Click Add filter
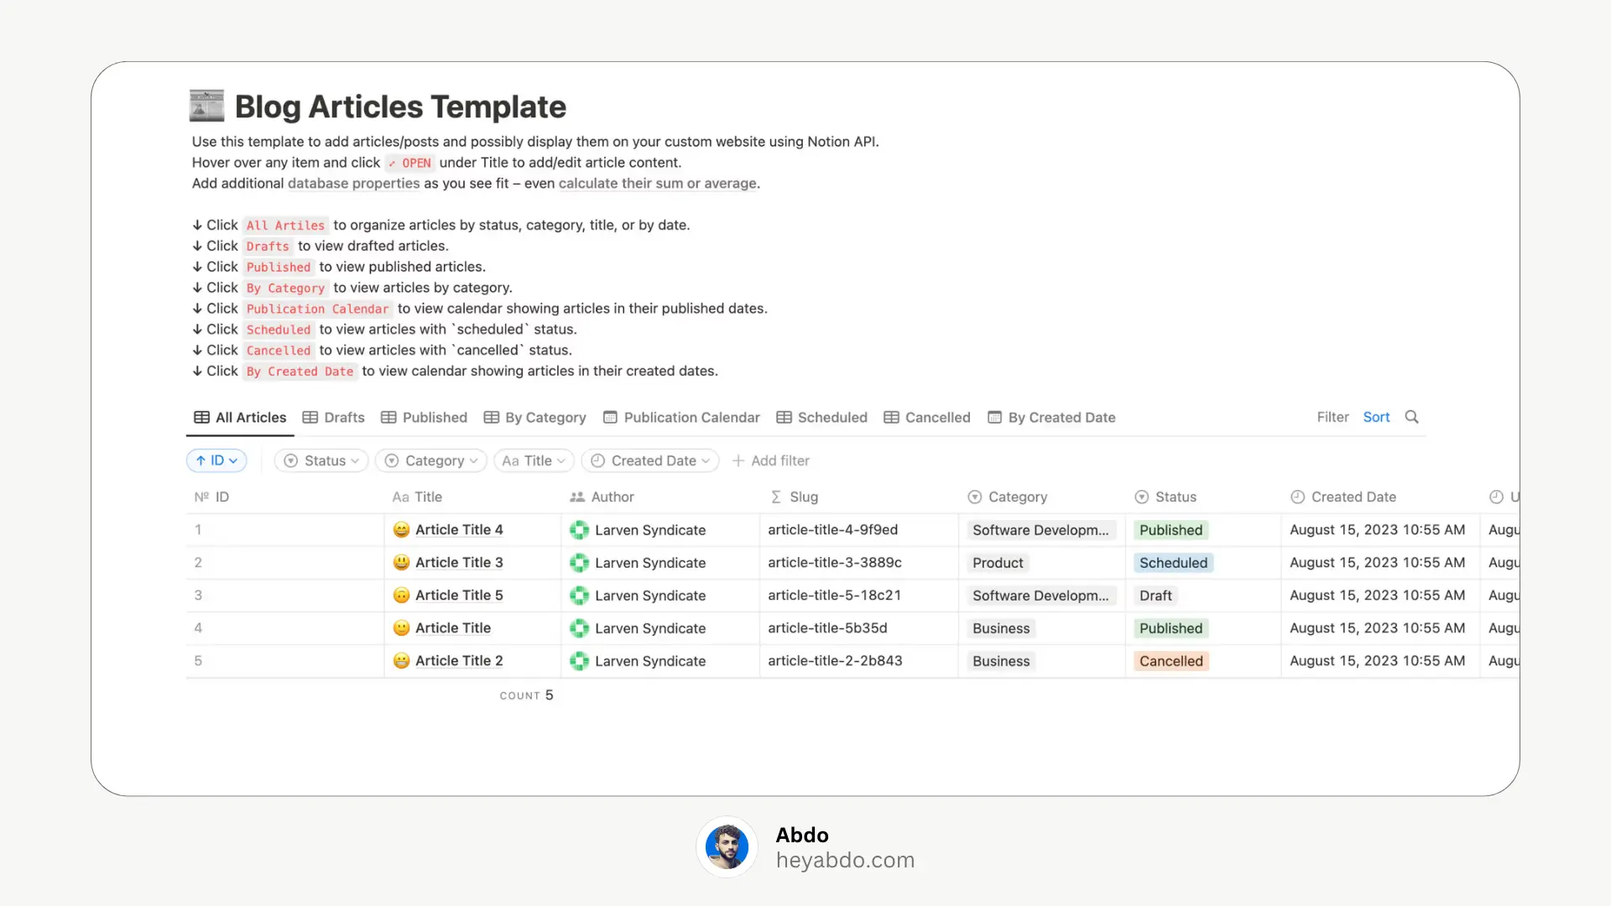 770,461
